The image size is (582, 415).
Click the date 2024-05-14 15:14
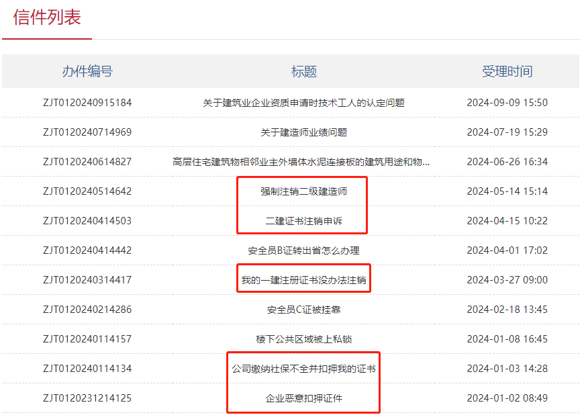point(507,191)
